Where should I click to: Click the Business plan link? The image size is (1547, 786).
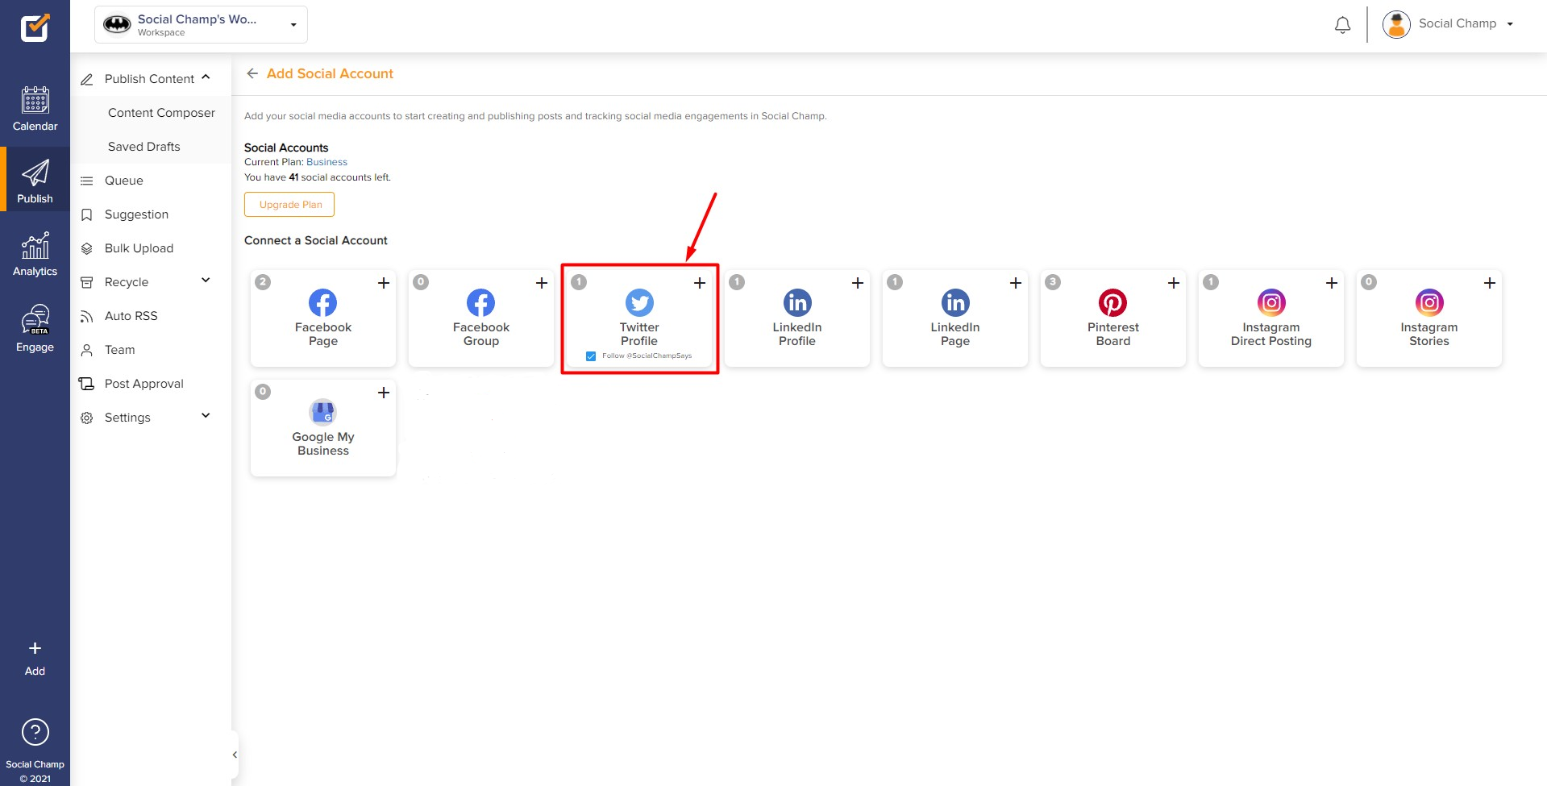tap(326, 162)
